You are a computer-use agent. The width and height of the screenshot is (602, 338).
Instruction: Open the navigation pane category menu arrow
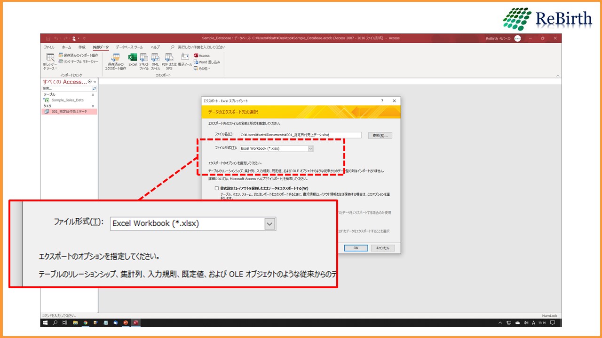(90, 82)
